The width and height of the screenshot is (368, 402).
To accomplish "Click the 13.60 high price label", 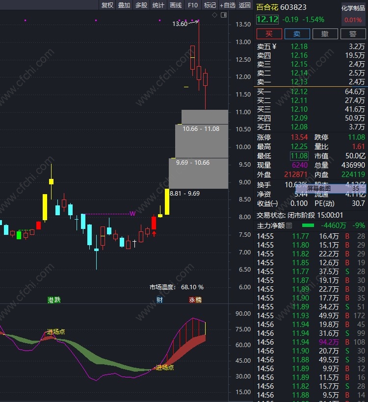I will click(x=180, y=24).
